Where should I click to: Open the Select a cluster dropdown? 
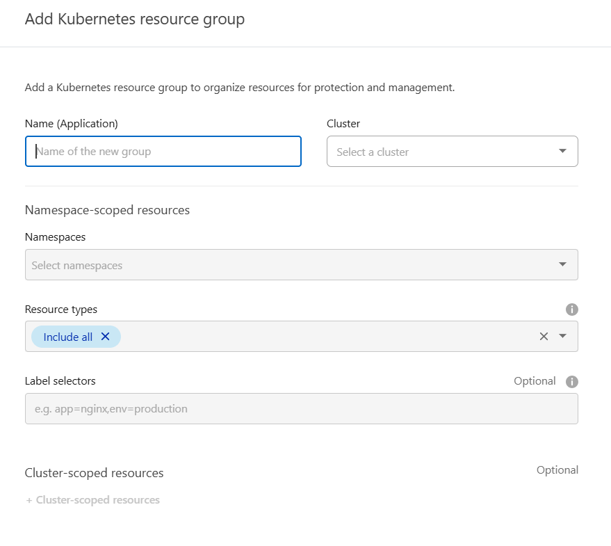click(x=452, y=152)
